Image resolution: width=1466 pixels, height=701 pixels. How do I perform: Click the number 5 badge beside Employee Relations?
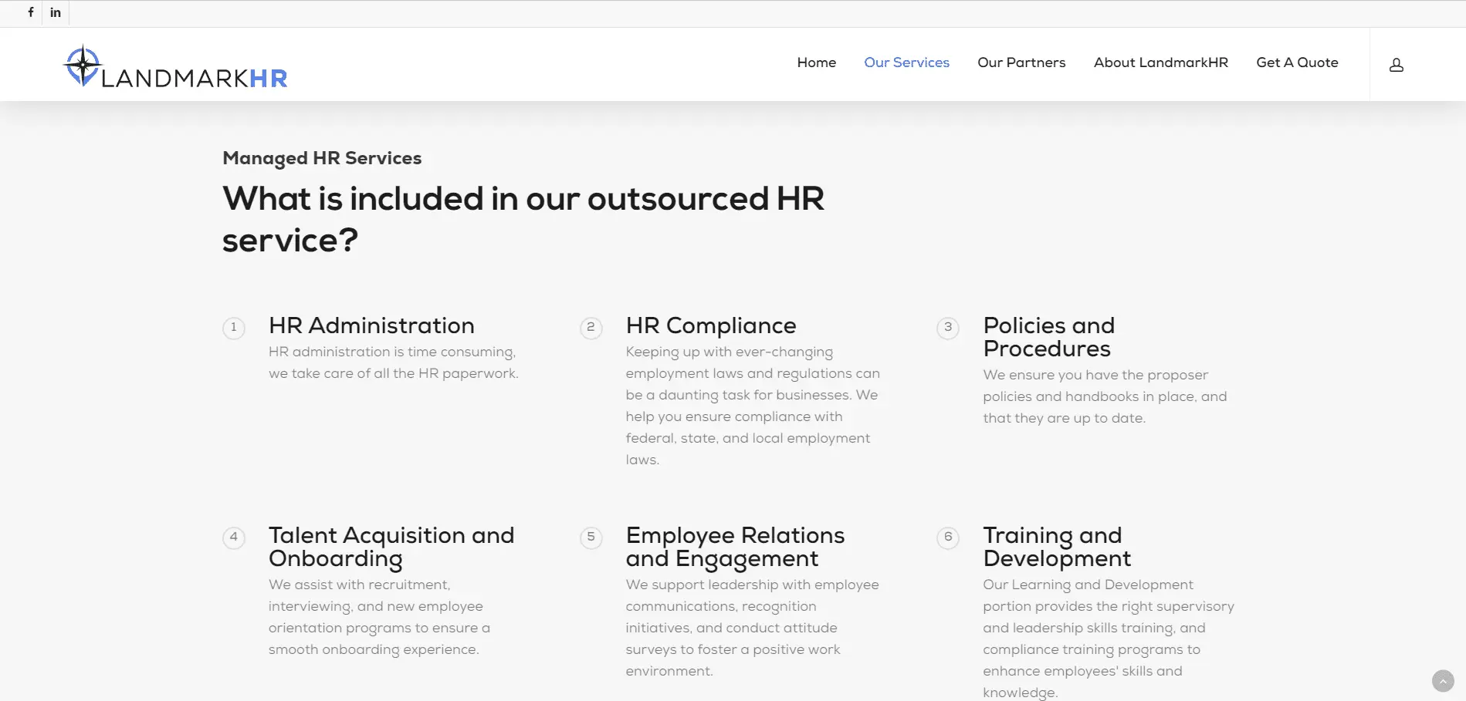[591, 538]
